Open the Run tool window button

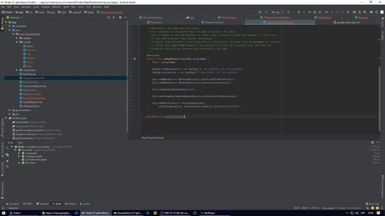coord(85,204)
